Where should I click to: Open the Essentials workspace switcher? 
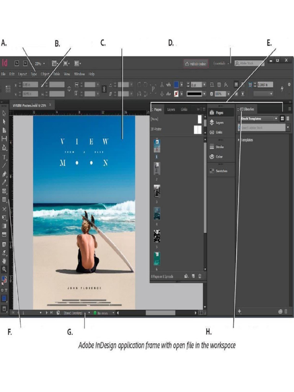tap(221, 63)
